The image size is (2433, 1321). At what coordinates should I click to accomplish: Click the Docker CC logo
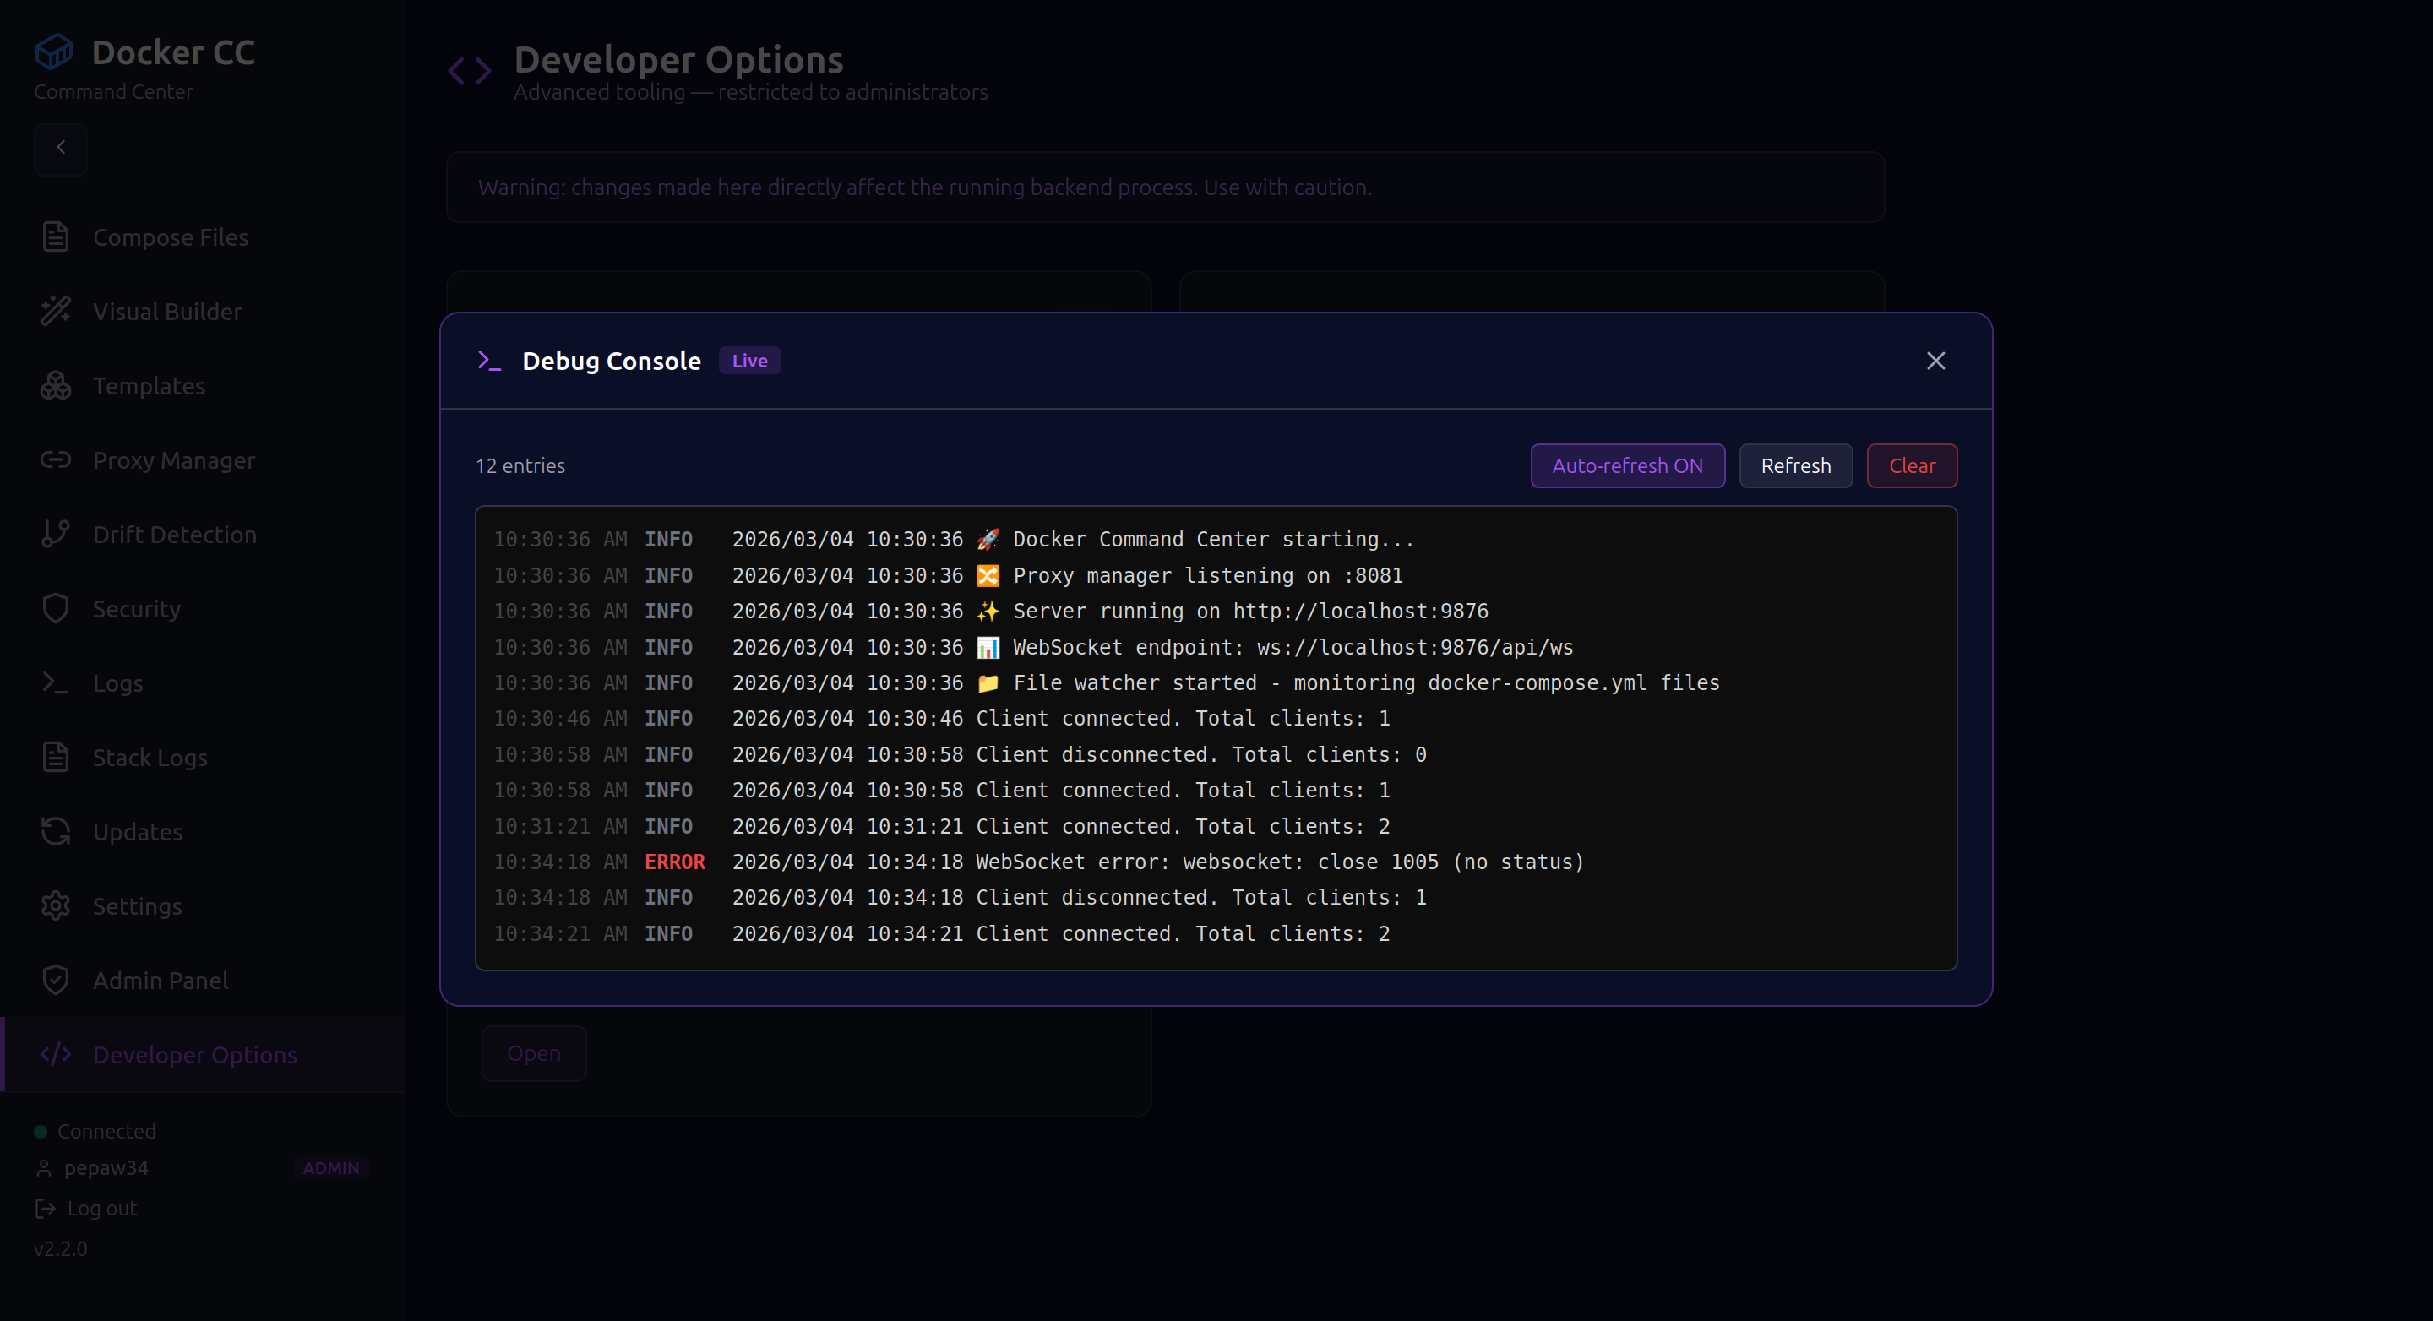[144, 52]
